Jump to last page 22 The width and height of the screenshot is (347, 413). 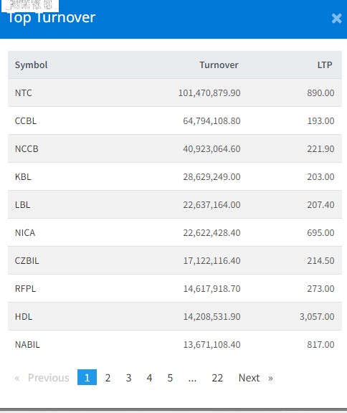217,377
